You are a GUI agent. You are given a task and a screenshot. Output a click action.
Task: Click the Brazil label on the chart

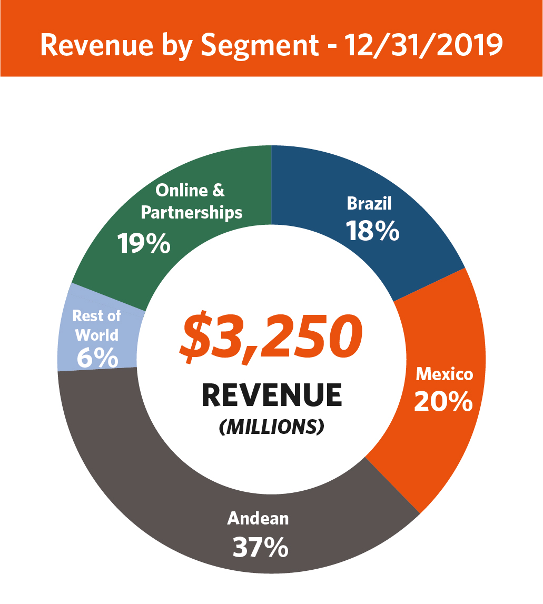click(x=369, y=203)
